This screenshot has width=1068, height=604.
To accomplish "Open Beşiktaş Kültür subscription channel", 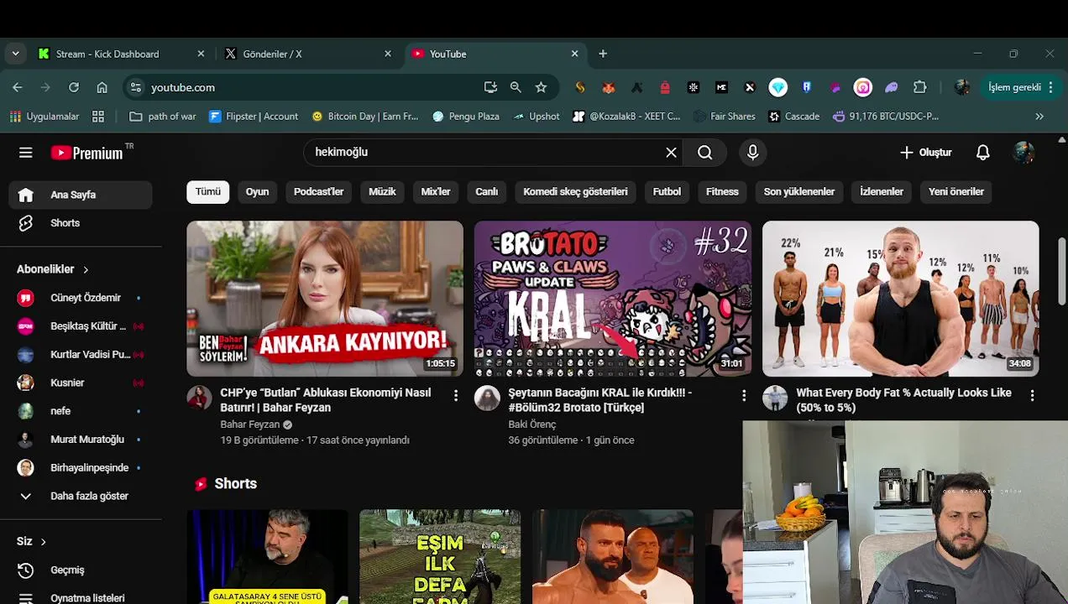I will (81, 326).
